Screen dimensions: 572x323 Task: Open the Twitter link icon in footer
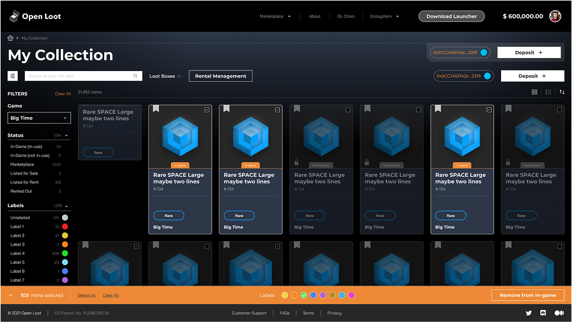[x=529, y=313]
